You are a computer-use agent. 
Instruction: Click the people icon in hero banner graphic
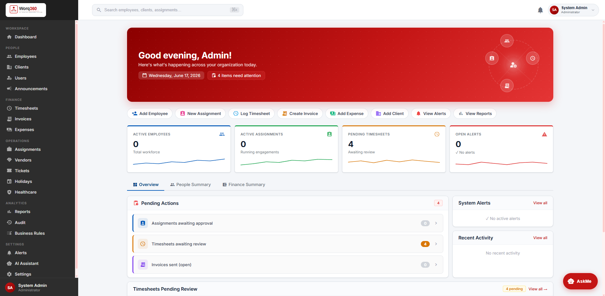click(x=507, y=41)
